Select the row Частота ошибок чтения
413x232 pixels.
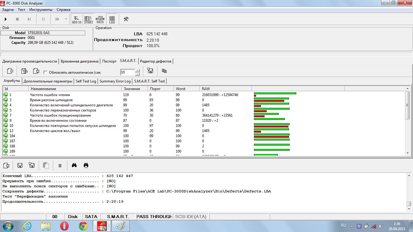[204, 95]
